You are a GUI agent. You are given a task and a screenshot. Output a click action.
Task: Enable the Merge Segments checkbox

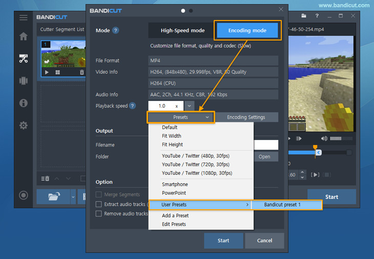[99, 195]
